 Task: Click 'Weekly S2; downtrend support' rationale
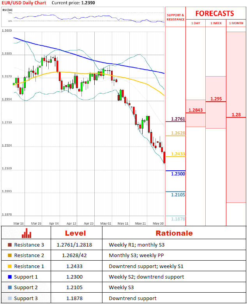pyautogui.click(x=146, y=277)
